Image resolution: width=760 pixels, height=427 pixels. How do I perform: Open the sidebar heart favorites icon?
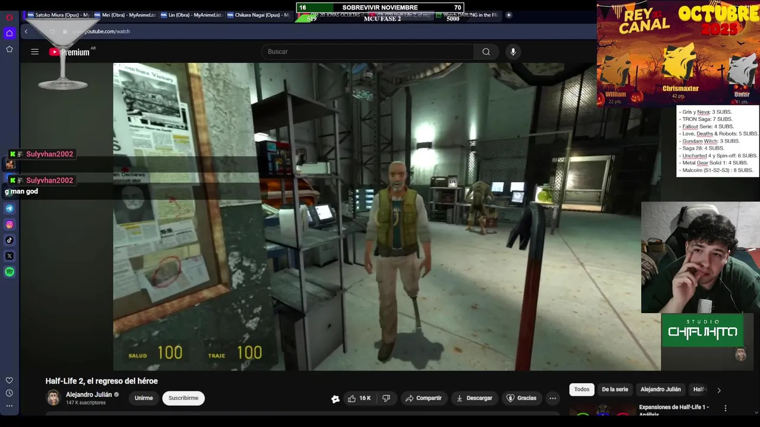(9, 381)
